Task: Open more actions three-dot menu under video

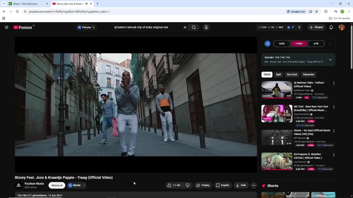Action: click(254, 185)
